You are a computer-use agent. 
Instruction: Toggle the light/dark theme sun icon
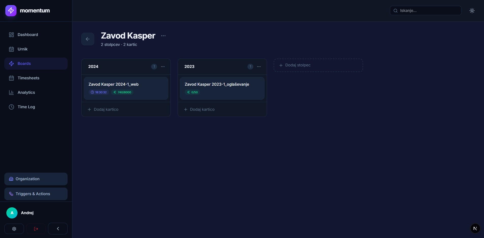point(472,11)
